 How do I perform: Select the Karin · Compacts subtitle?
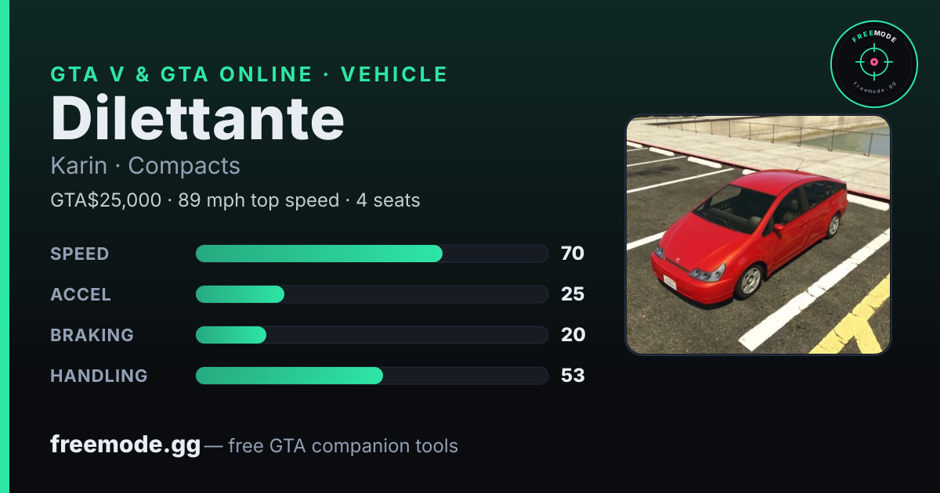[145, 166]
